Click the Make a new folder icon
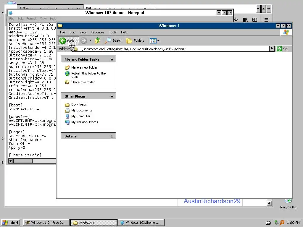303x227 pixels. point(67,67)
